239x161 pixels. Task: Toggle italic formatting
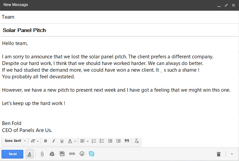point(53,141)
